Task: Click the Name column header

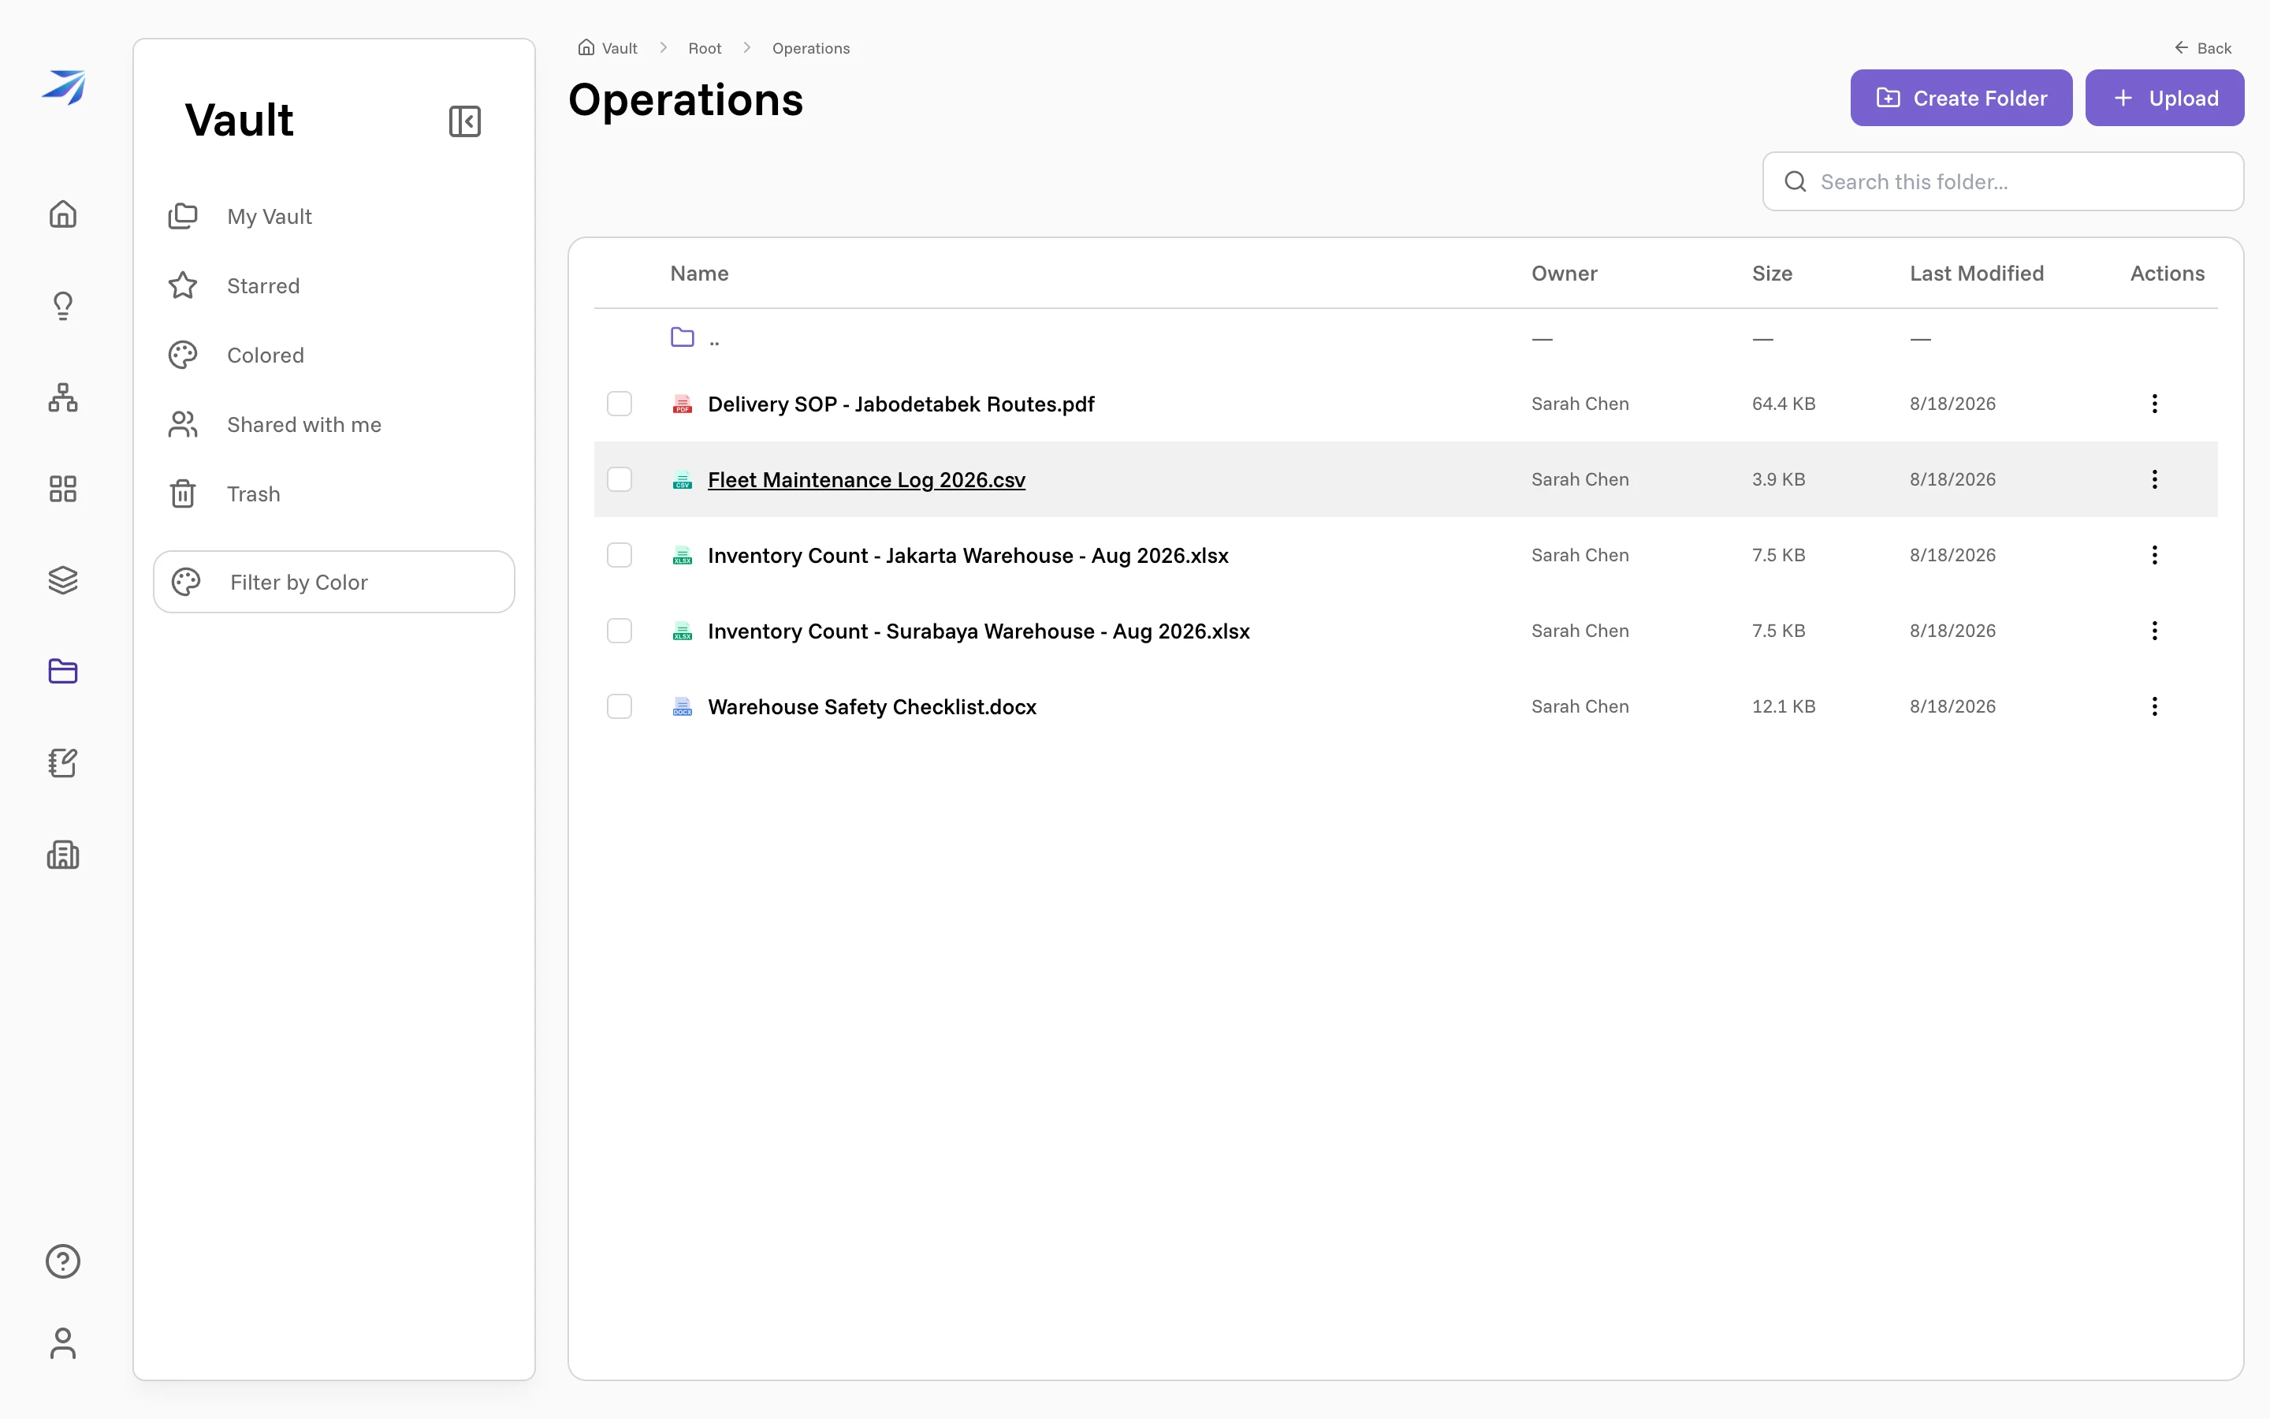Action: pos(699,273)
